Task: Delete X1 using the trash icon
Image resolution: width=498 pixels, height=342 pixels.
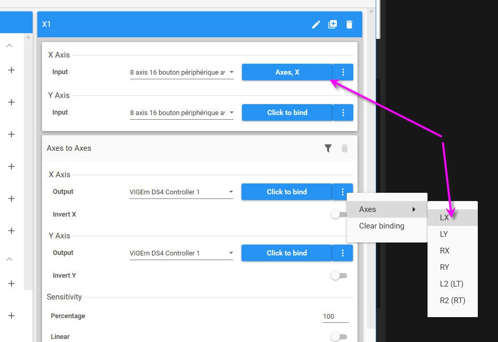Action: (349, 24)
